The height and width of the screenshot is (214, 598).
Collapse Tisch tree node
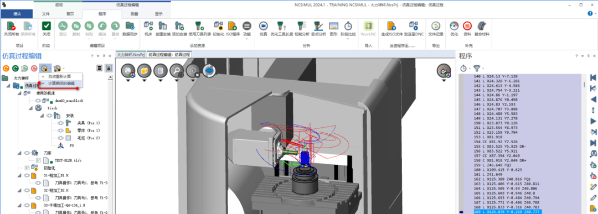pos(31,108)
